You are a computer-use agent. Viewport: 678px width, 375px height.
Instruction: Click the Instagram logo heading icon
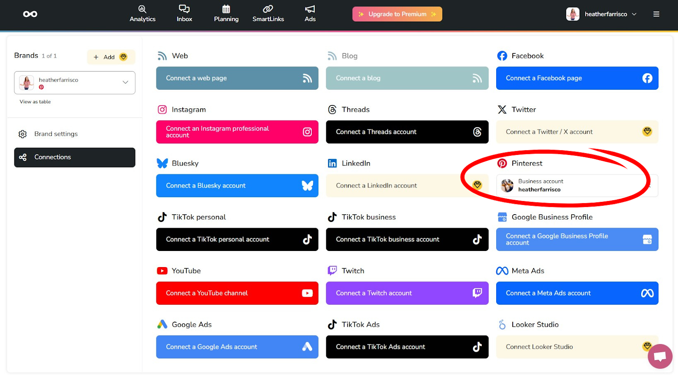coord(162,110)
